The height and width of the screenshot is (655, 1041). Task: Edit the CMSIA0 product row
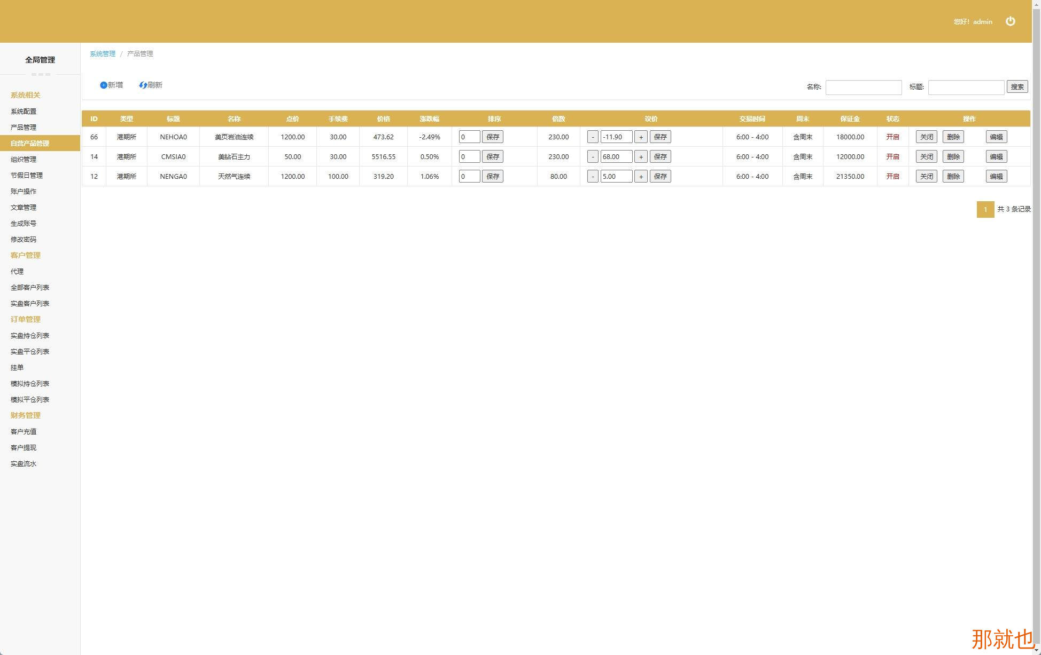996,156
